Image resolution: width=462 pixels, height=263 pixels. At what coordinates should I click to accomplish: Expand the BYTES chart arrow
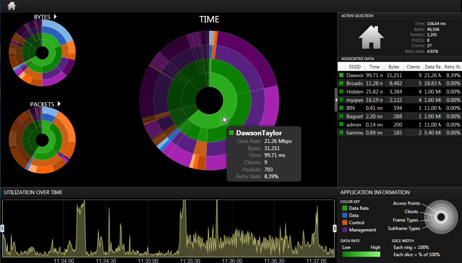(x=55, y=17)
